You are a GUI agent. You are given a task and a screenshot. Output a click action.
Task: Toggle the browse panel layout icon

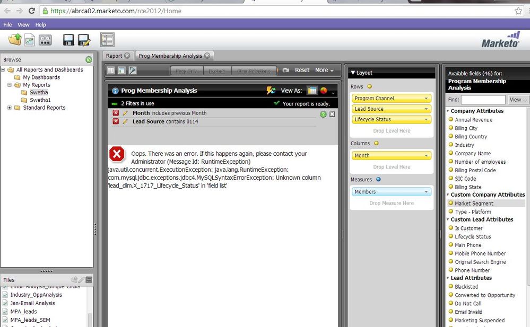[107, 40]
